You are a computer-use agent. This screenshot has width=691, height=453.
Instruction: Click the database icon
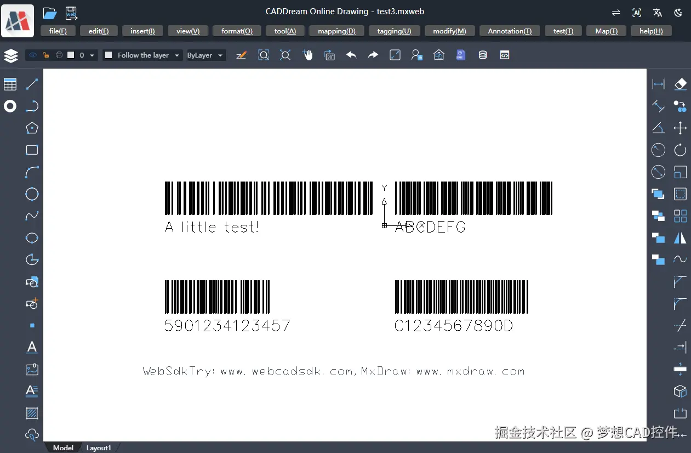tap(483, 55)
